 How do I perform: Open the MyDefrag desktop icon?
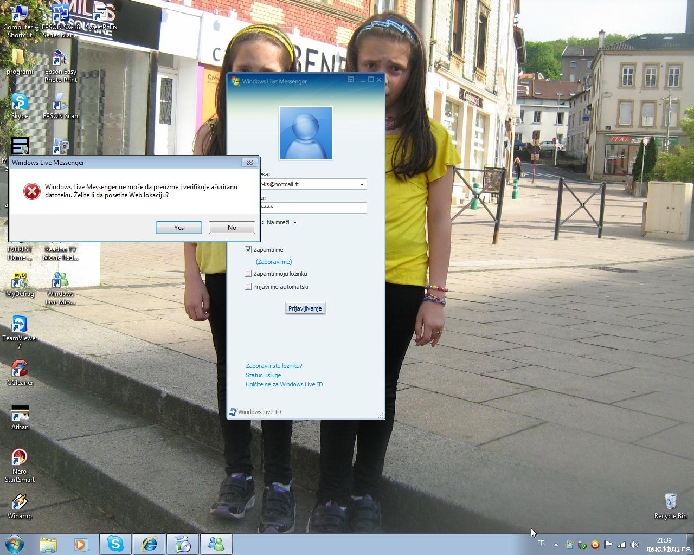point(20,281)
